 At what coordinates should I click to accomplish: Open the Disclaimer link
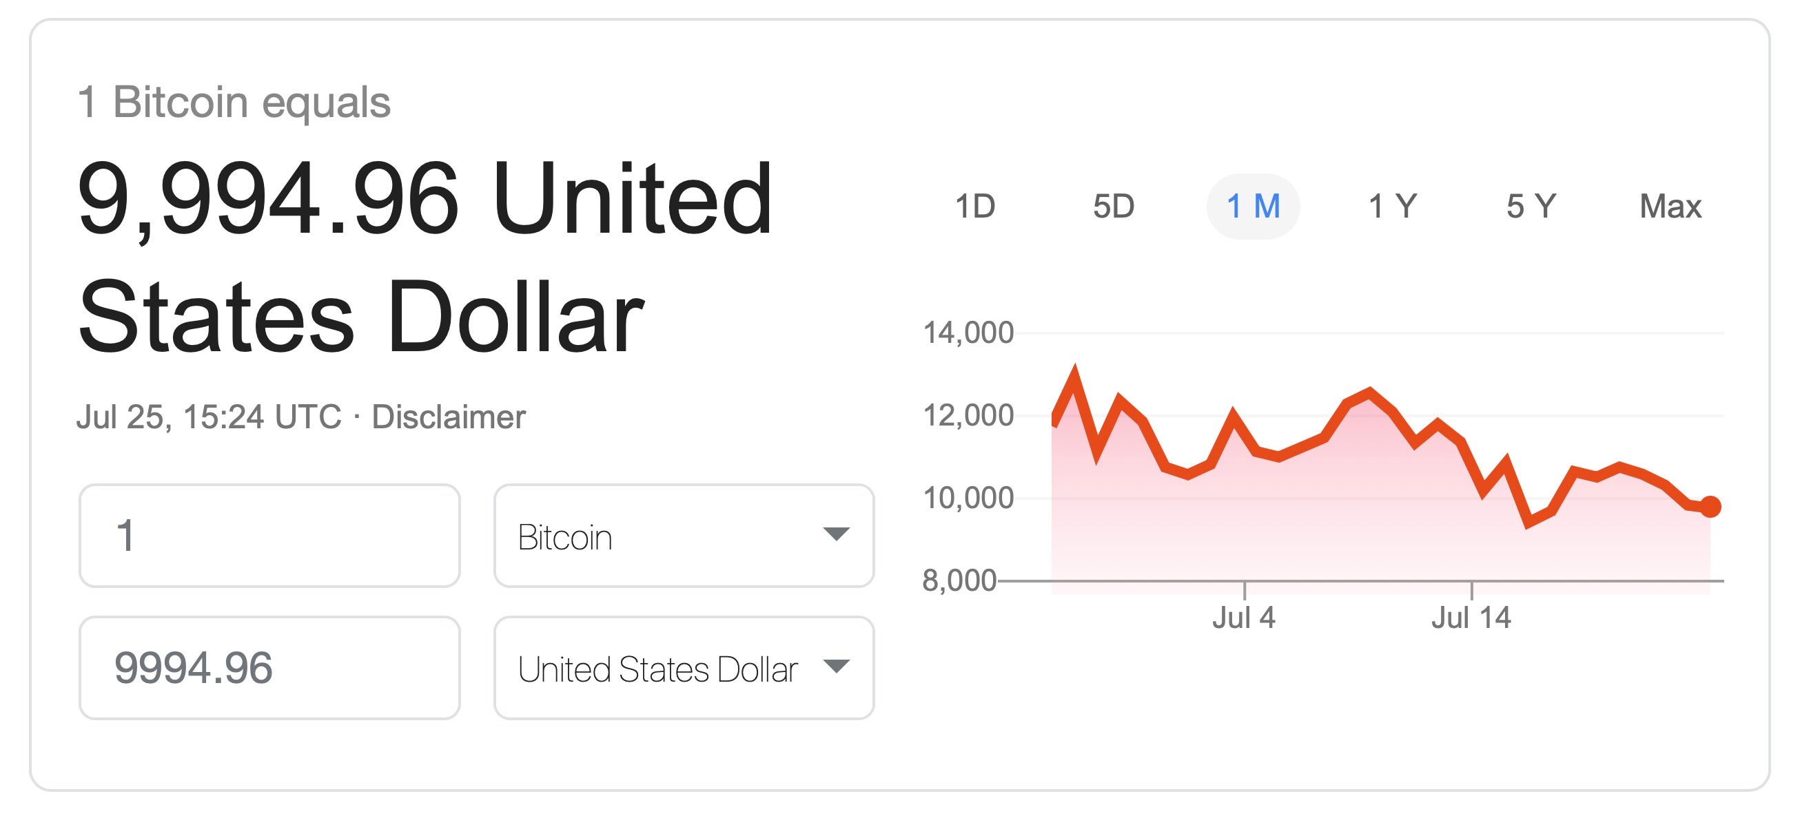coord(448,417)
